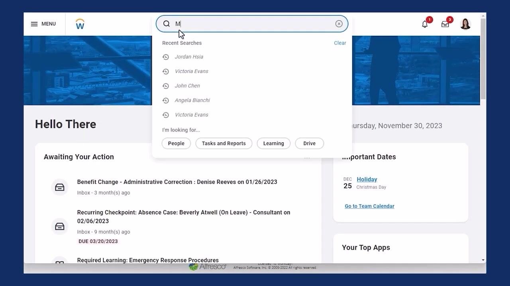Click the page vertical scrollbar thumb

click(x=483, y=59)
